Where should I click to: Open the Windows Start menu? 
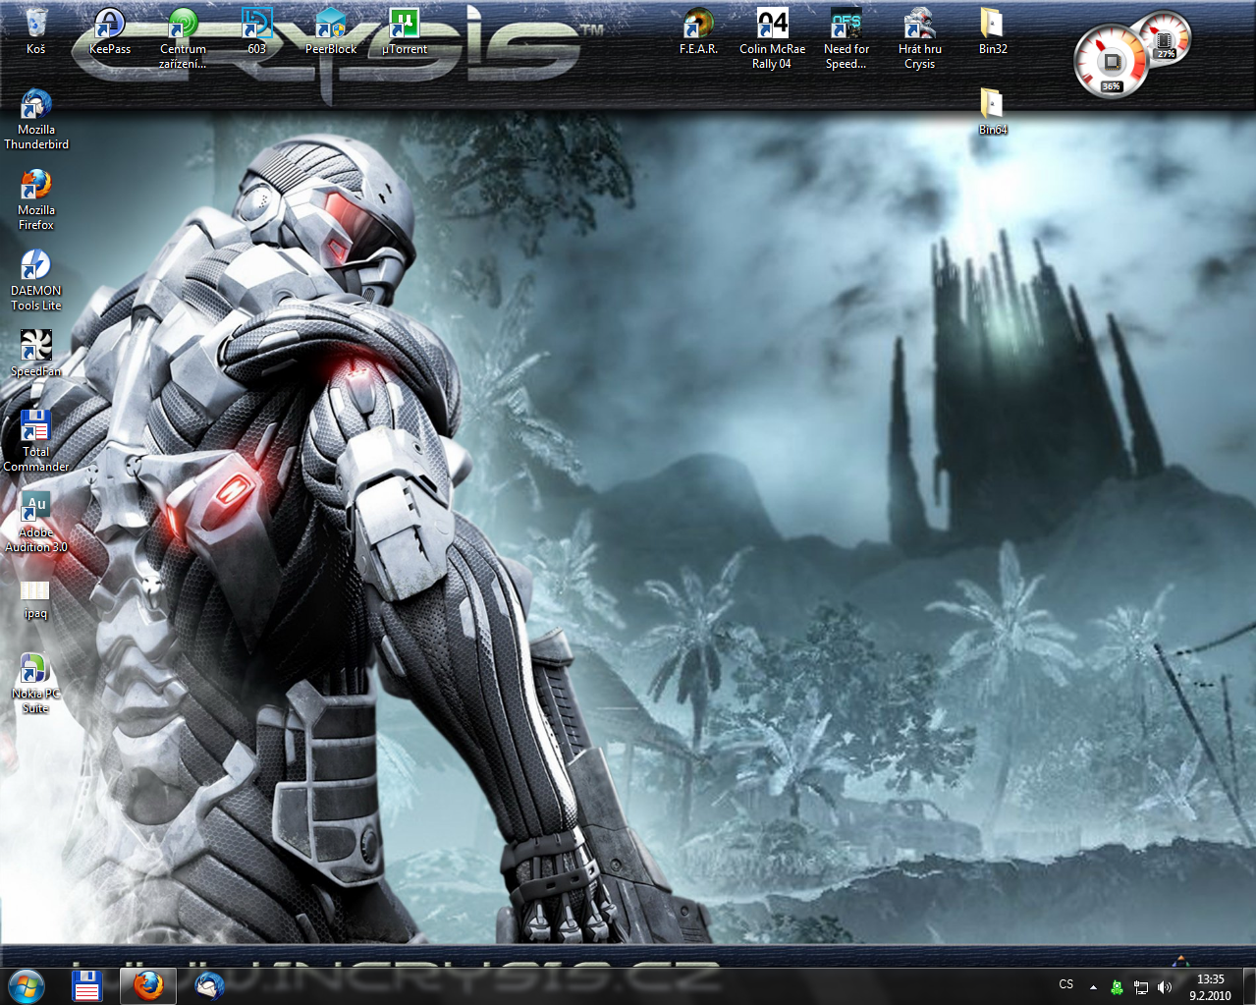(x=27, y=984)
